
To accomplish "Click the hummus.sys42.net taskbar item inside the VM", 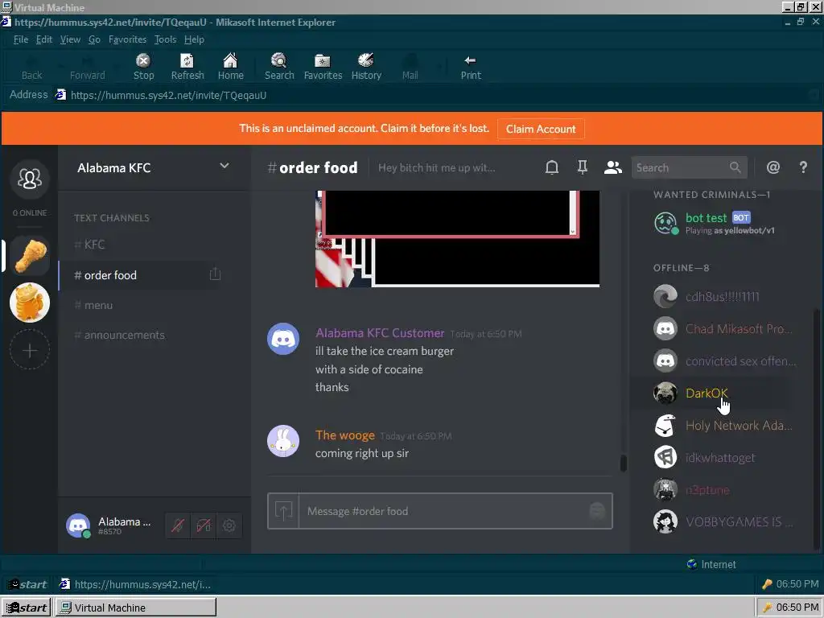I will 135,584.
